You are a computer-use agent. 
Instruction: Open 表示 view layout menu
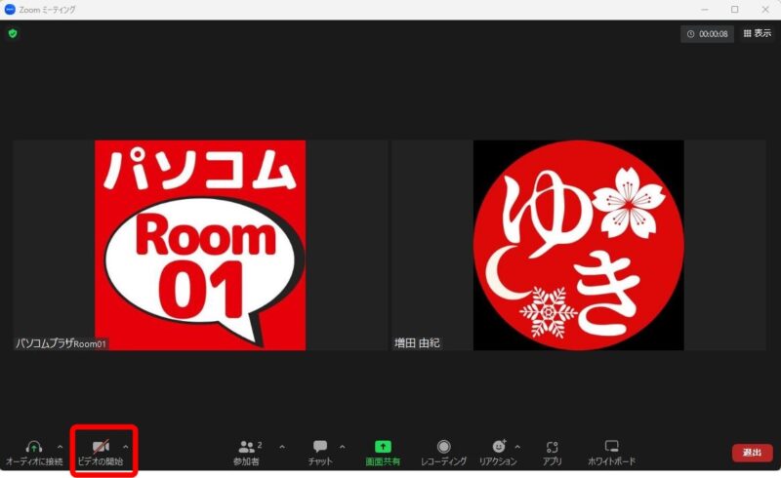(758, 33)
